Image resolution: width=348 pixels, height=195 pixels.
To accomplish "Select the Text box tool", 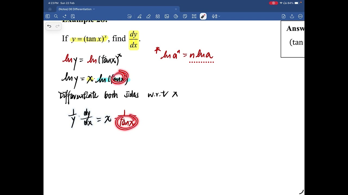I will pyautogui.click(x=194, y=16).
